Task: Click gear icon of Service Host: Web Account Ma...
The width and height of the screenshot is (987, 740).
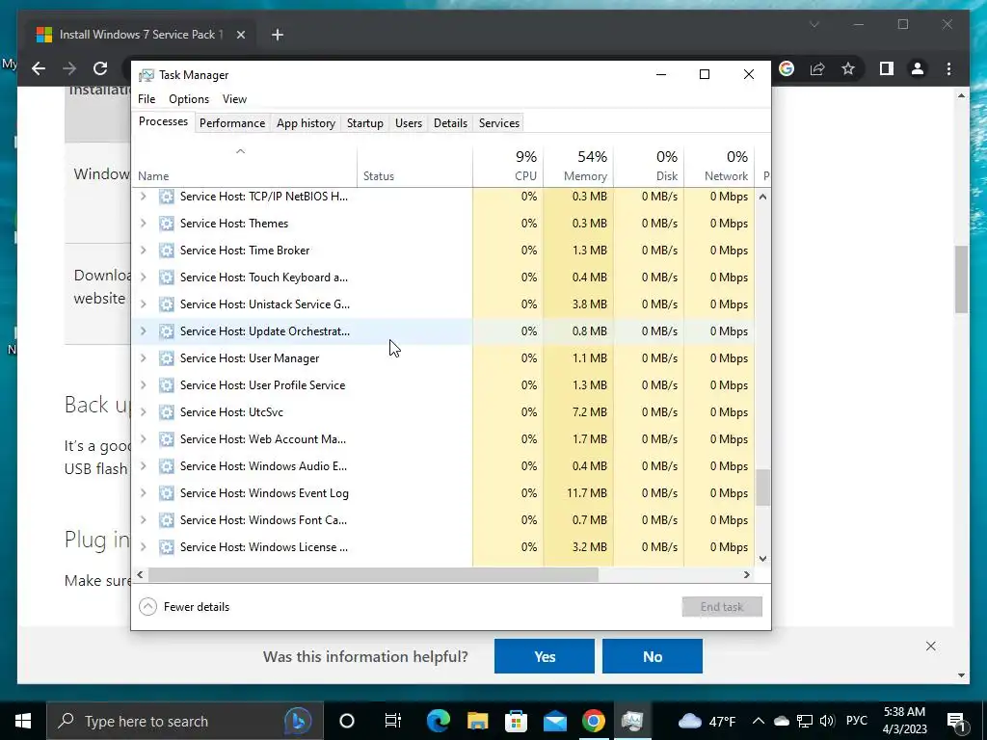Action: pyautogui.click(x=166, y=439)
